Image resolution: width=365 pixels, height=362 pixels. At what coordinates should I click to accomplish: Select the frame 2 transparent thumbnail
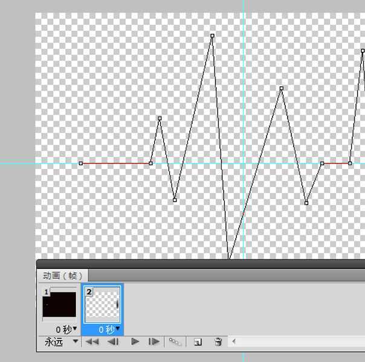[102, 305]
